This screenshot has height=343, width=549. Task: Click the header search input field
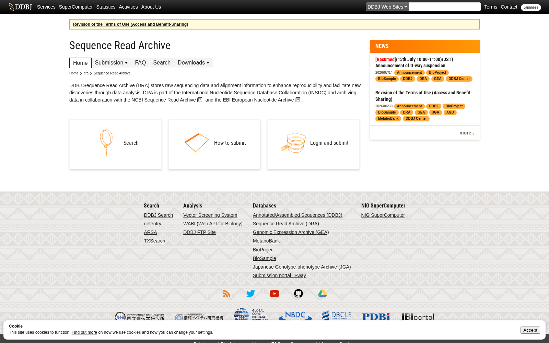(445, 7)
